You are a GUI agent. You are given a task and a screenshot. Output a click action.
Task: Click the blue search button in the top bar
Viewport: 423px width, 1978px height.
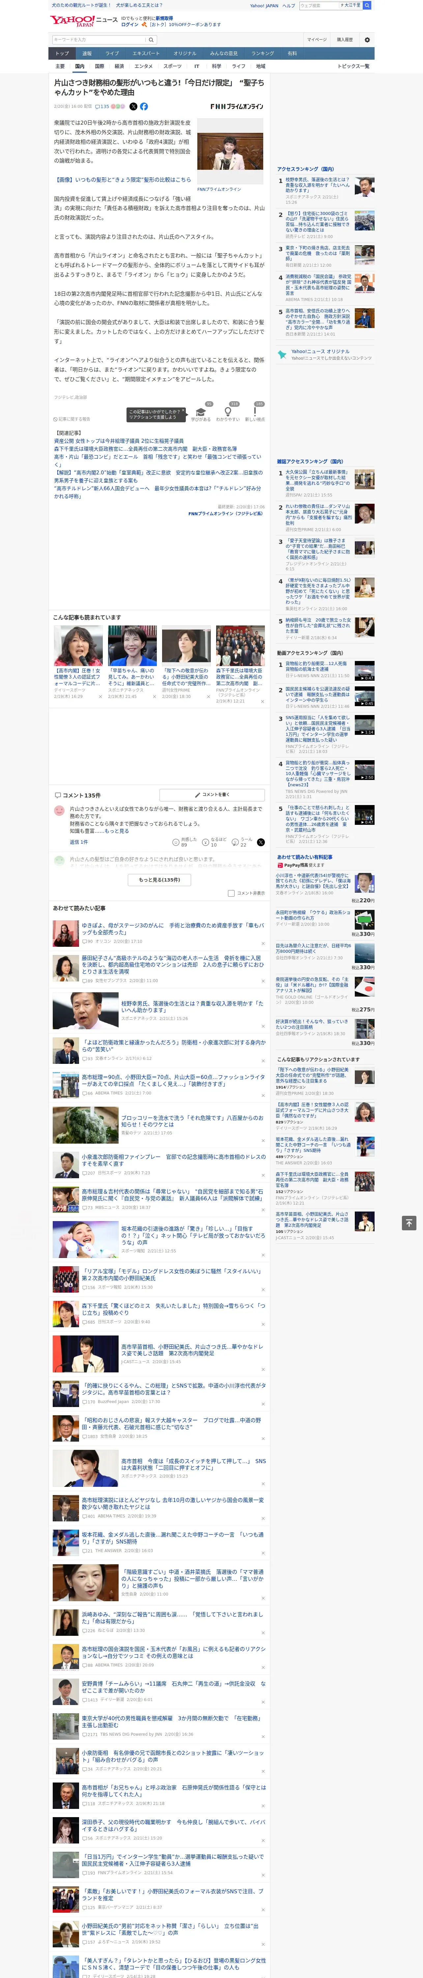(x=367, y=5)
